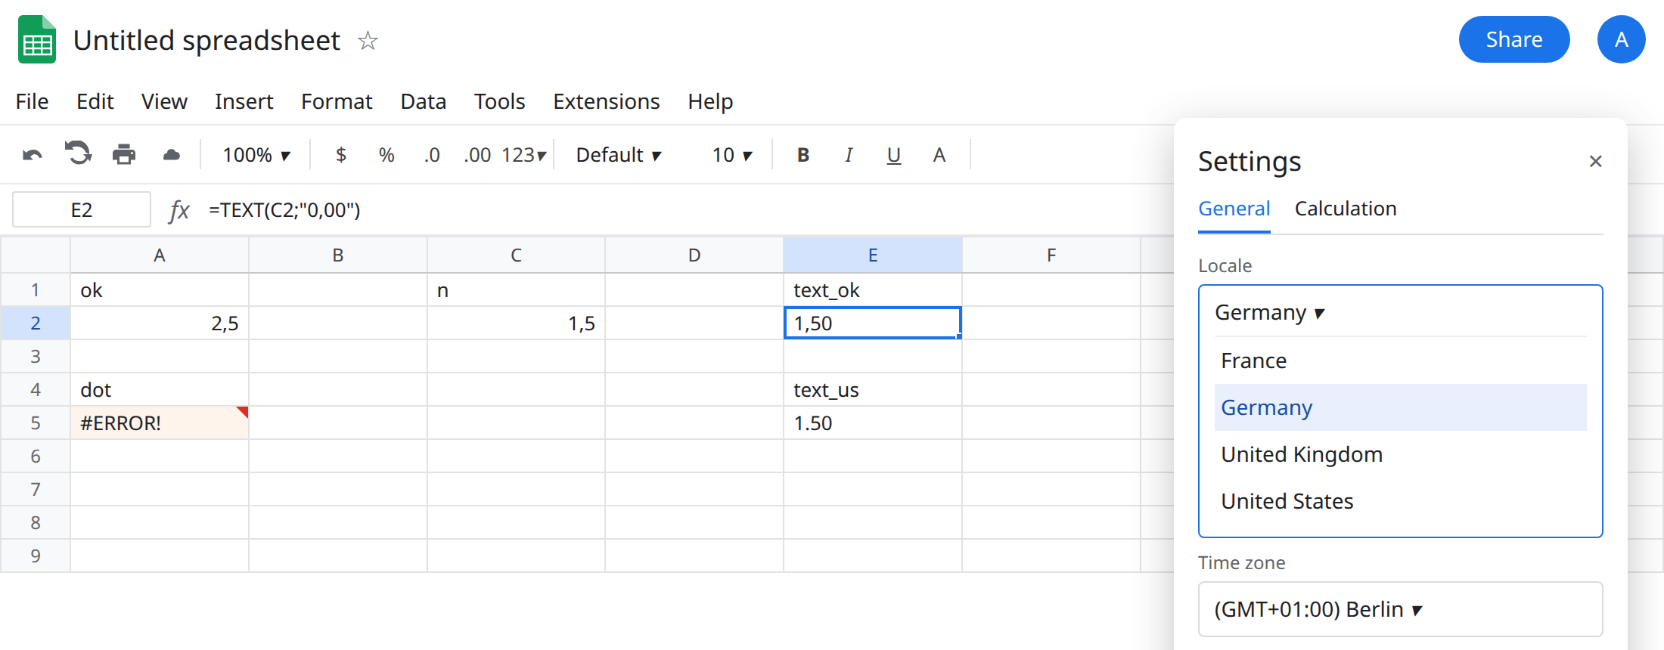This screenshot has width=1664, height=650.
Task: Click the redo arrow icon
Action: coord(78,153)
